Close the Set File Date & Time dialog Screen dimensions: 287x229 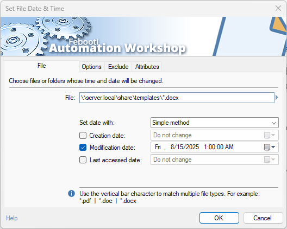[x=278, y=8]
